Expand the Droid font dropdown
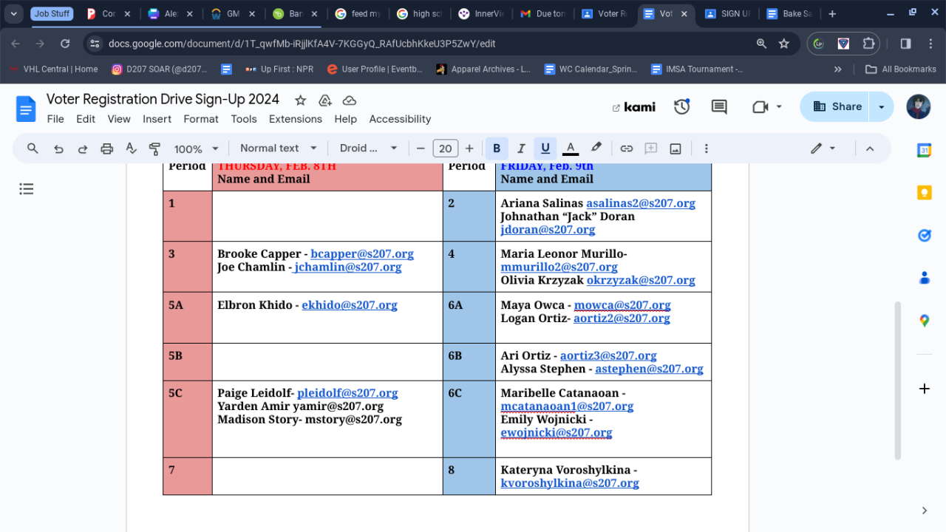 point(368,149)
